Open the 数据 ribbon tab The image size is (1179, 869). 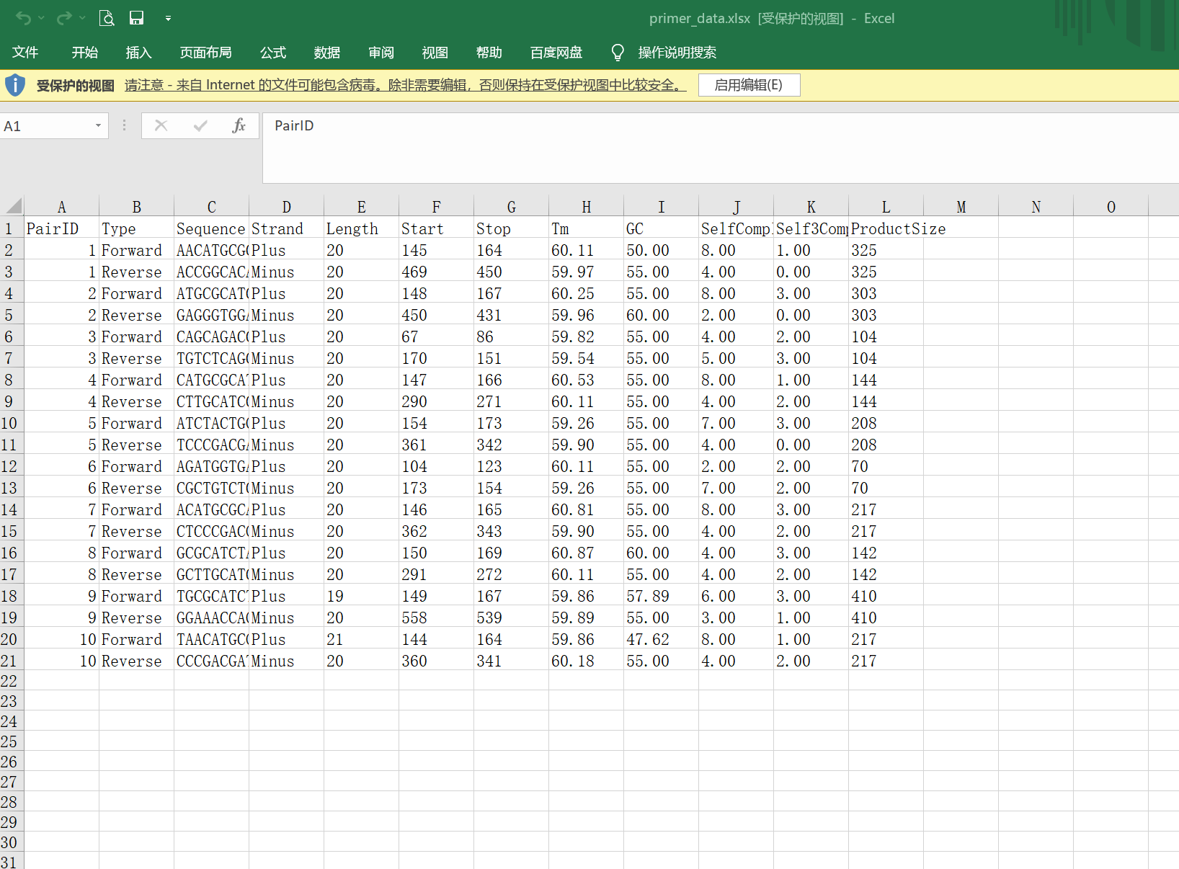326,53
